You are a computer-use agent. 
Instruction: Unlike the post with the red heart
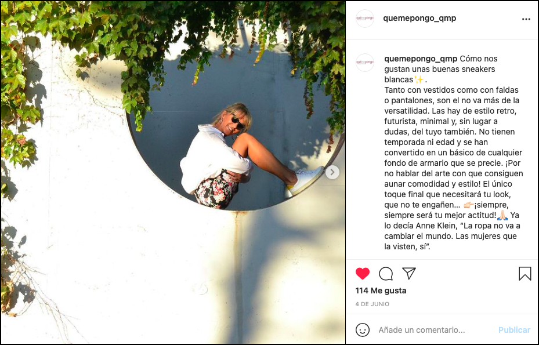[362, 274]
